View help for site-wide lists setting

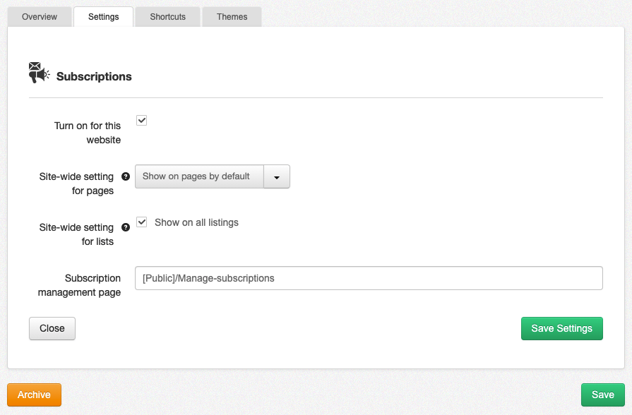(x=126, y=227)
